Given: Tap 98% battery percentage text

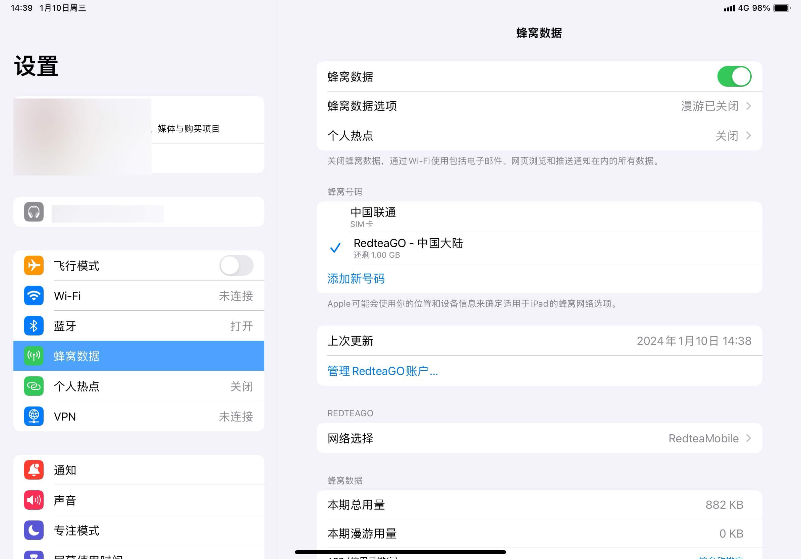Looking at the screenshot, I should click(x=761, y=8).
